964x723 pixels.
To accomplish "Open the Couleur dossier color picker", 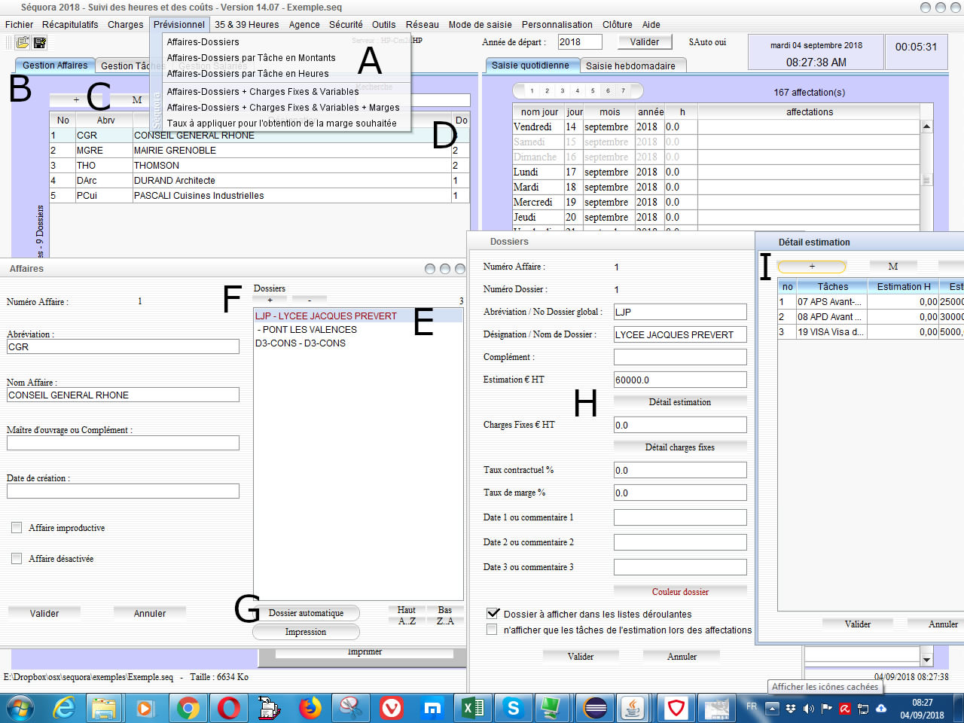I will pyautogui.click(x=679, y=592).
